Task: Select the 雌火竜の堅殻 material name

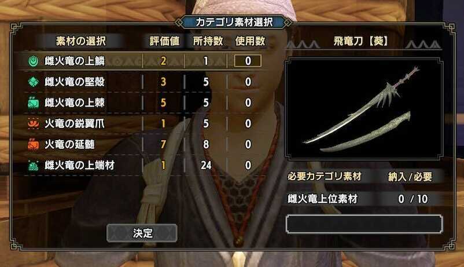Action: click(x=75, y=82)
